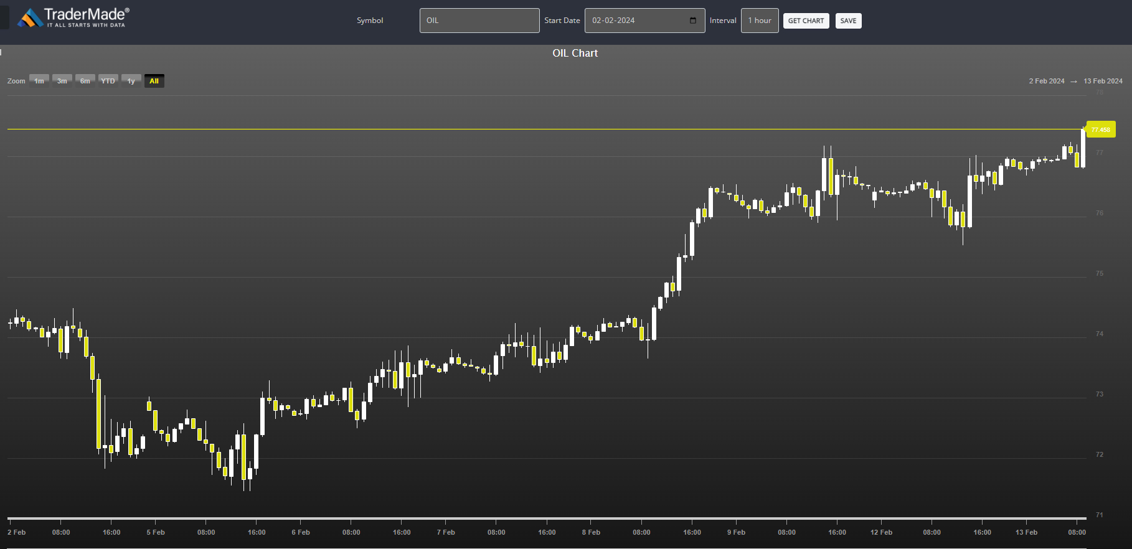The width and height of the screenshot is (1132, 549).
Task: Click the Symbol input field with OIL
Action: 479,21
